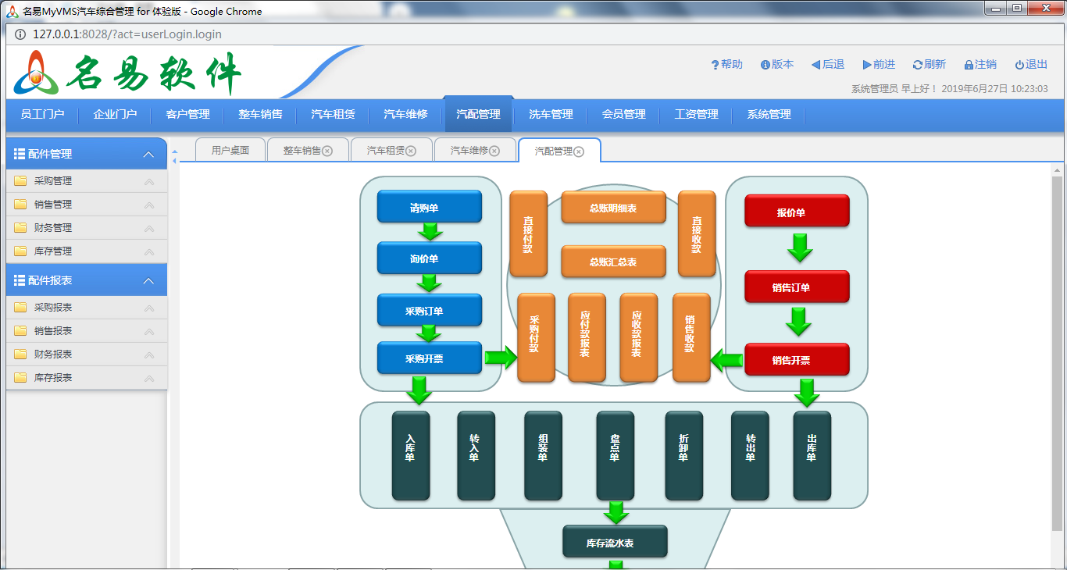Exit via the 退出 power icon
1067x570 pixels.
pyautogui.click(x=1019, y=65)
